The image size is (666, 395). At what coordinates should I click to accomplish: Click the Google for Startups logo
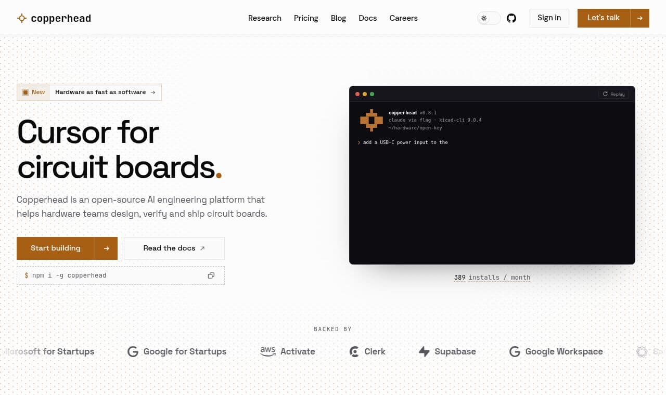click(177, 352)
